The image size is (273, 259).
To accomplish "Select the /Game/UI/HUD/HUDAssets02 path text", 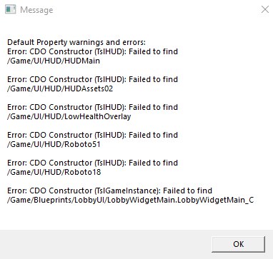I will [60, 88].
